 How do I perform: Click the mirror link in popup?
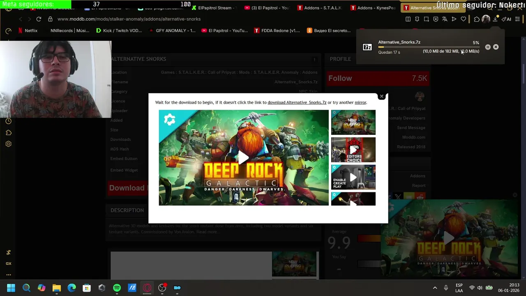(360, 102)
